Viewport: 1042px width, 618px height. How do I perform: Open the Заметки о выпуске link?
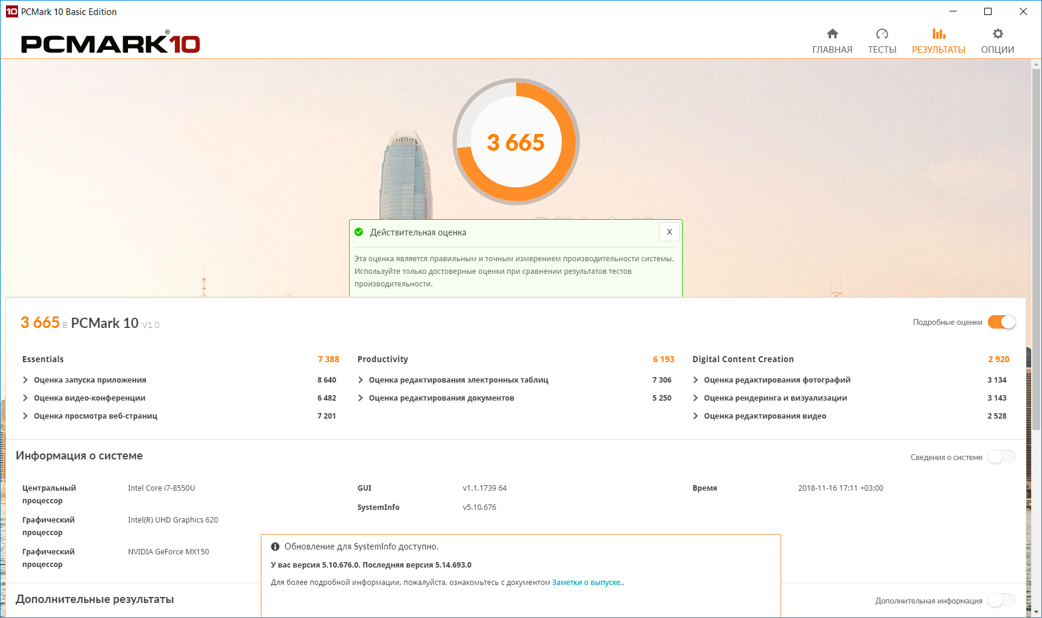[x=586, y=583]
